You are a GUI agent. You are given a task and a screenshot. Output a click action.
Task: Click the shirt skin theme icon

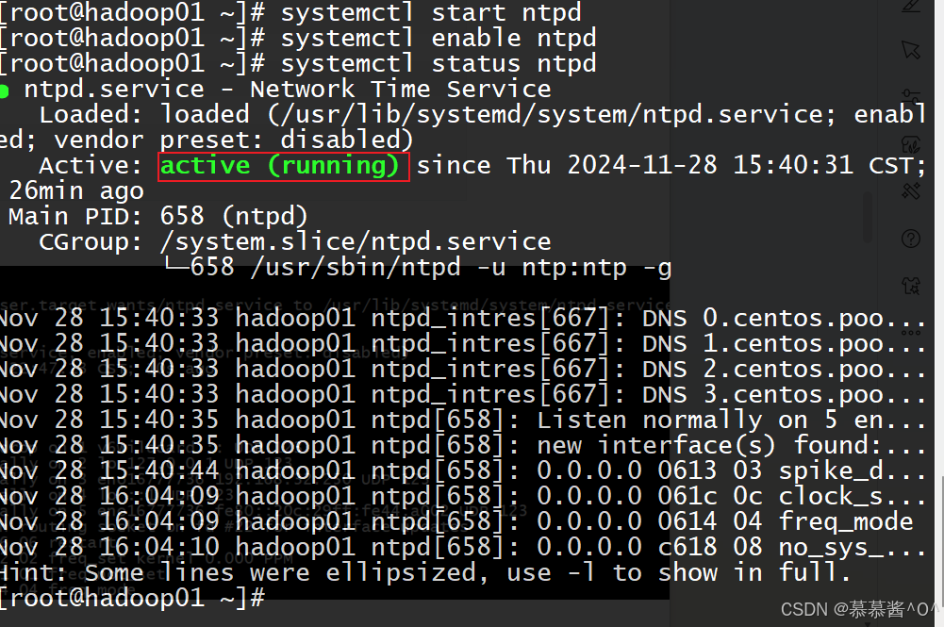pyautogui.click(x=910, y=283)
